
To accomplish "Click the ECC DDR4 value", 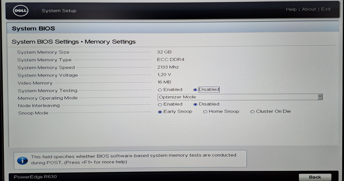I will point(171,59).
